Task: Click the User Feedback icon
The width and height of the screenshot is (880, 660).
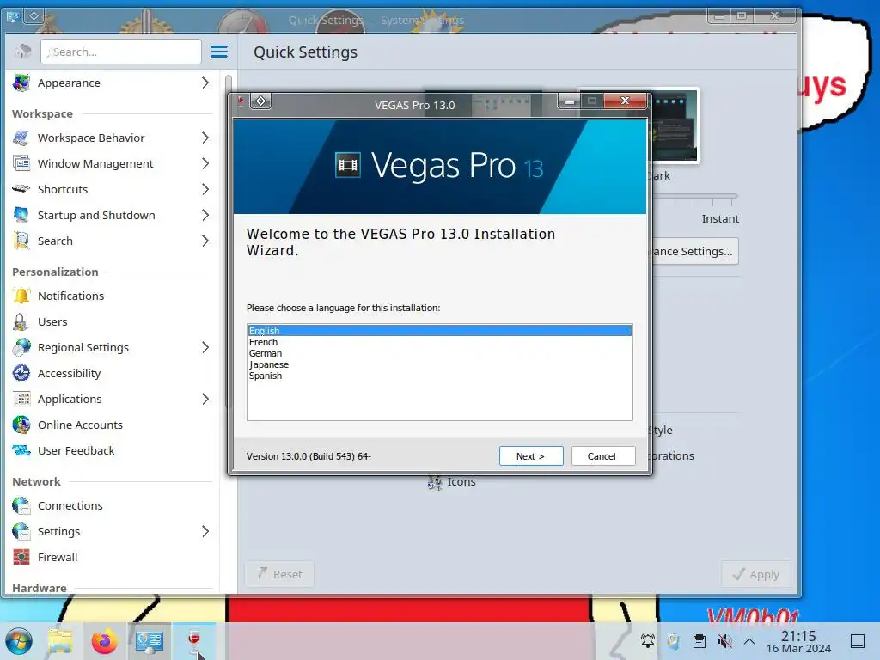Action: [21, 450]
